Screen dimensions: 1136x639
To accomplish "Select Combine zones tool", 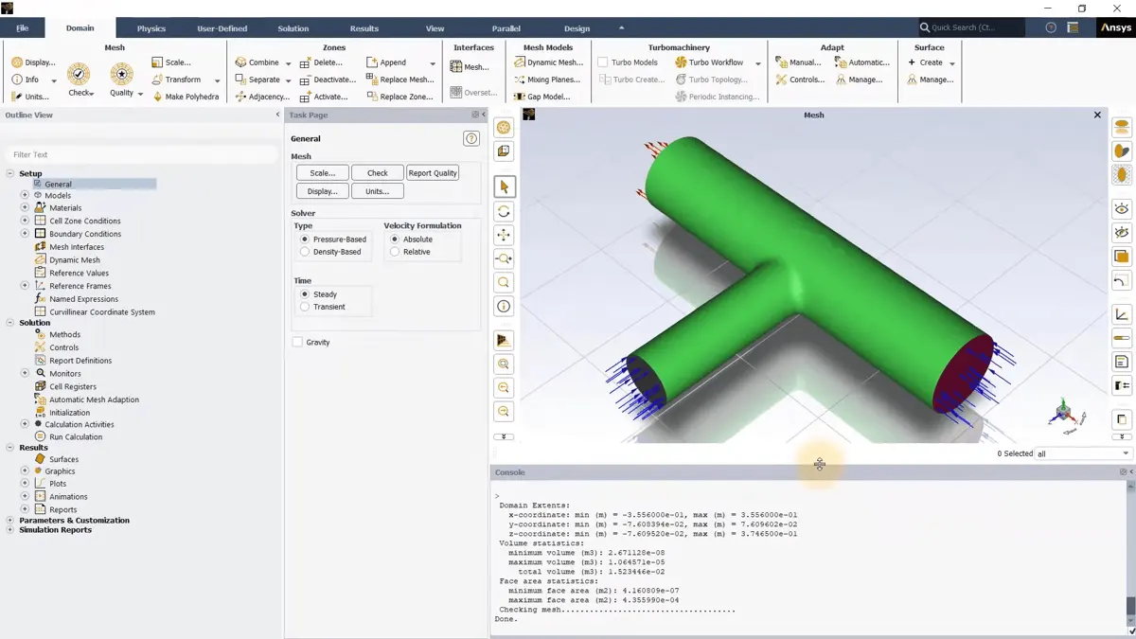I will [257, 62].
